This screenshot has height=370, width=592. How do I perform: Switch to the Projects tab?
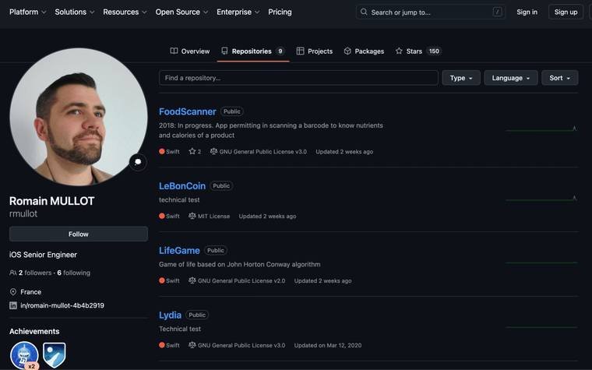tap(315, 51)
